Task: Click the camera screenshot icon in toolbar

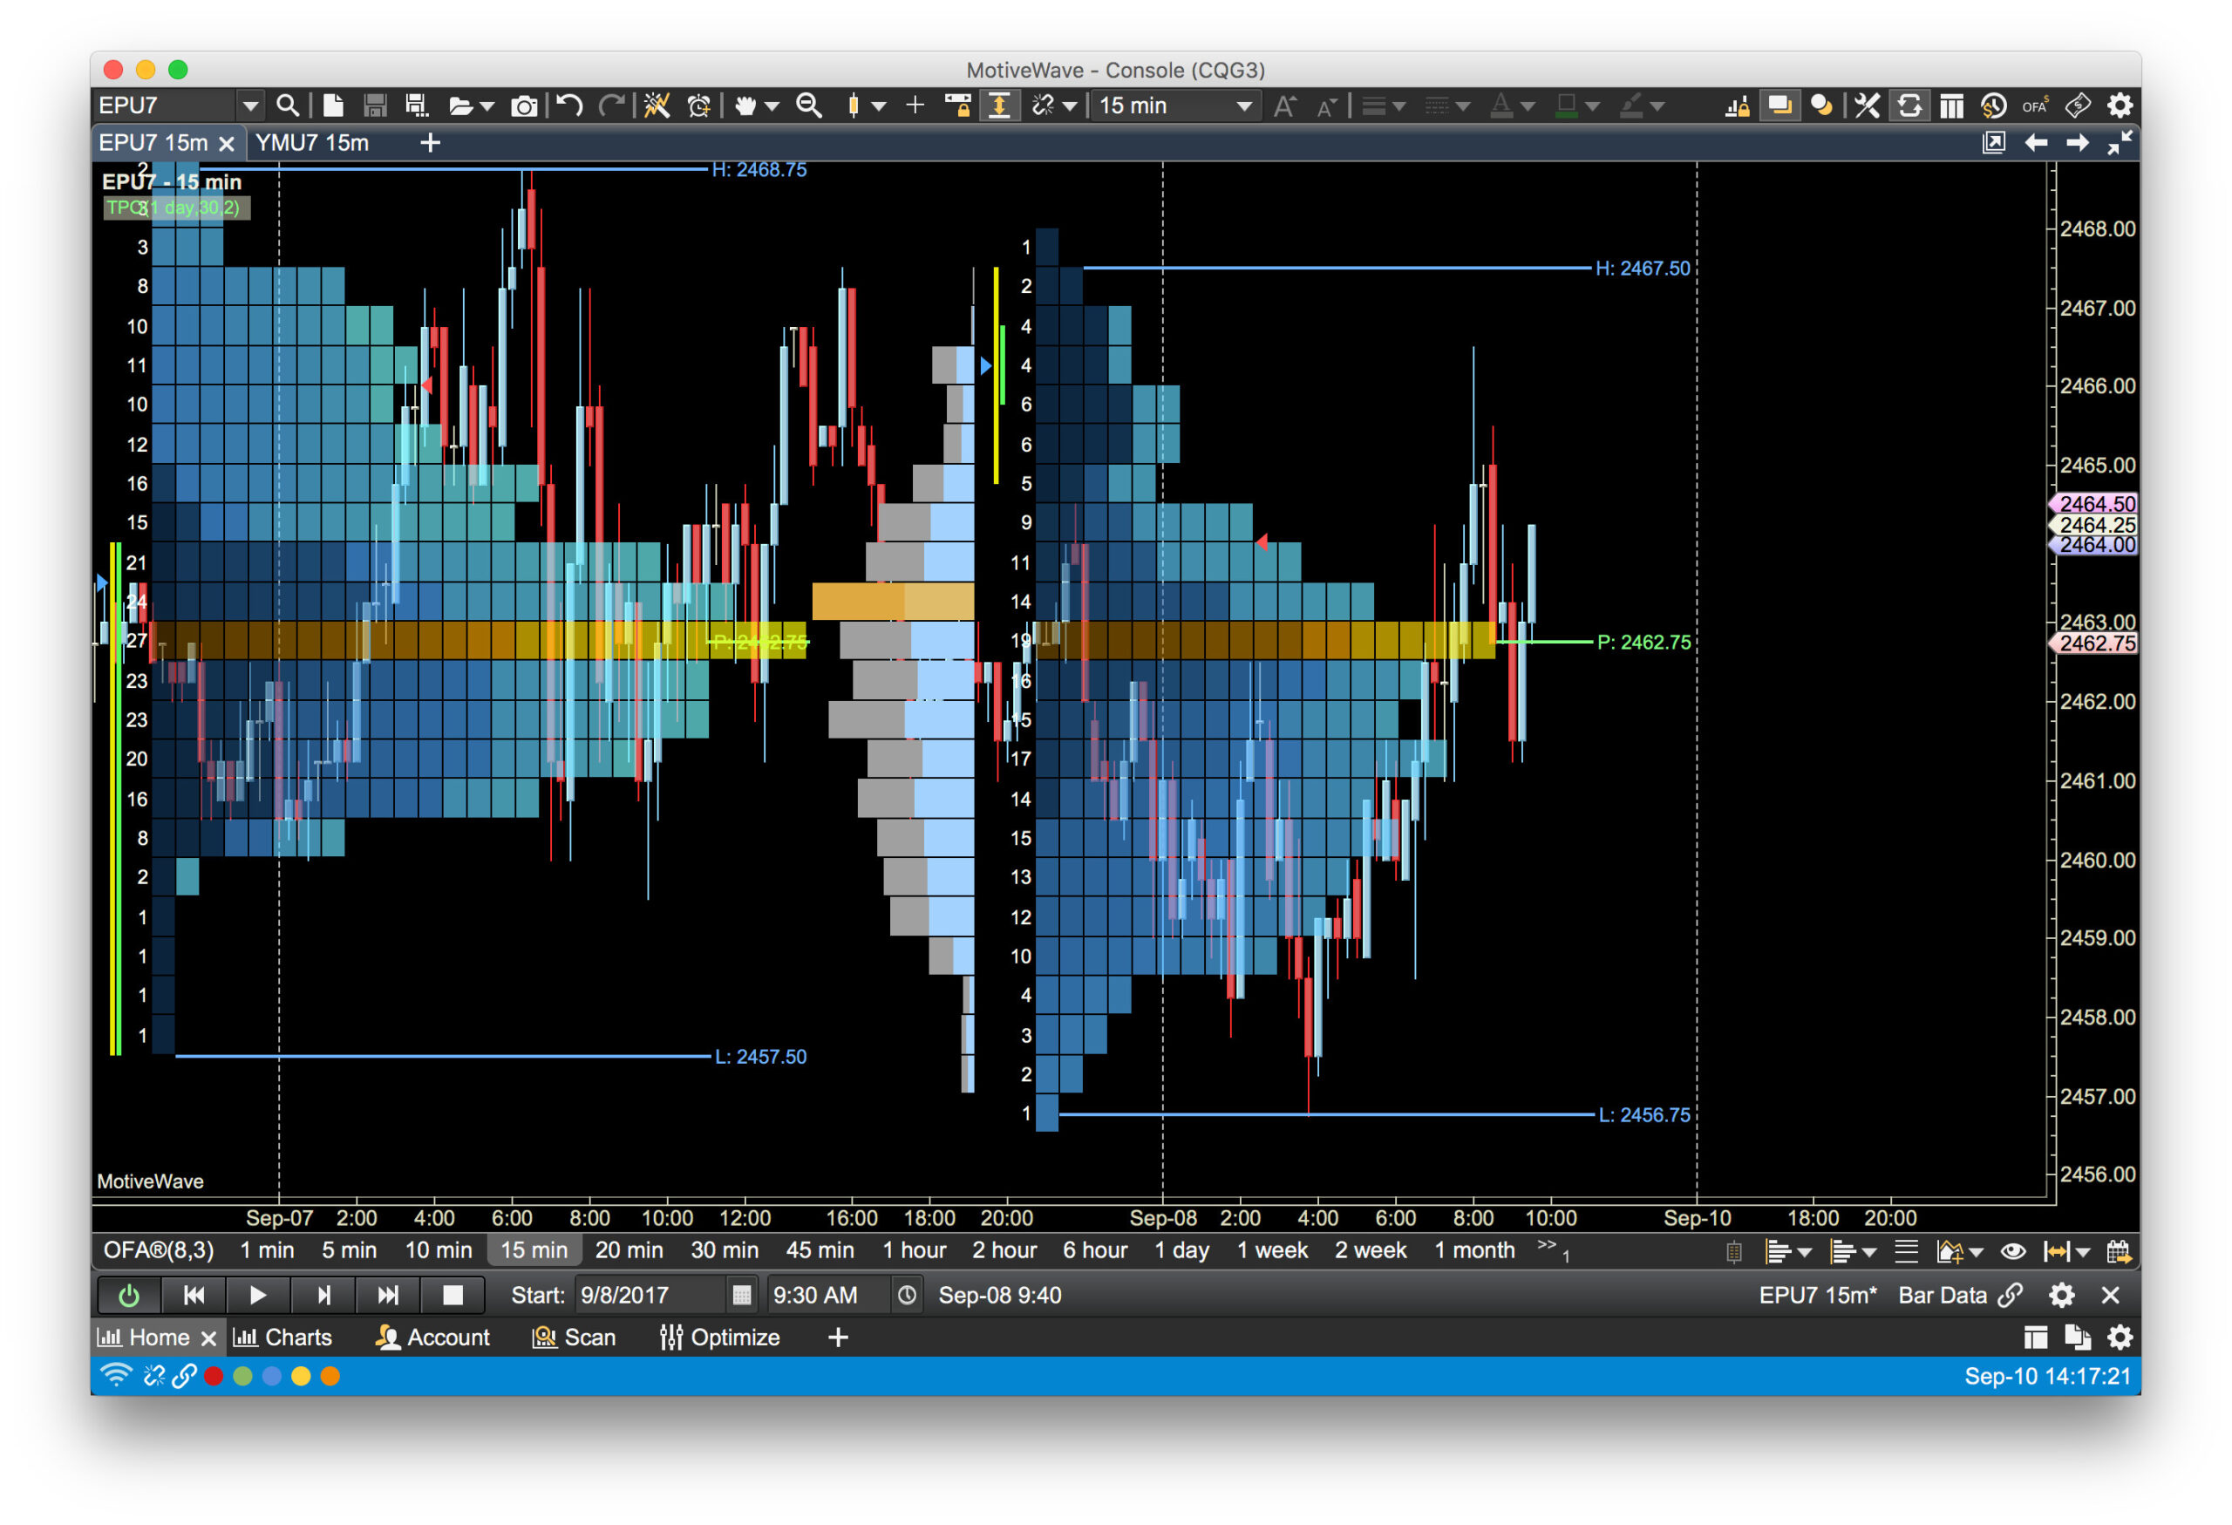Action: (x=523, y=106)
